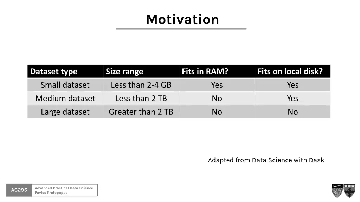Click the AC295 course badge
Screen dimensions: 360x202
tap(19, 190)
